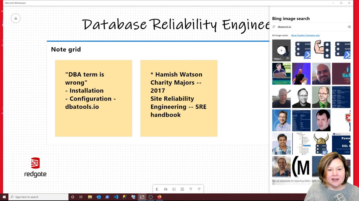Open Visual Studio Code from the taskbar
The width and height of the screenshot is (359, 201).
click(116, 197)
